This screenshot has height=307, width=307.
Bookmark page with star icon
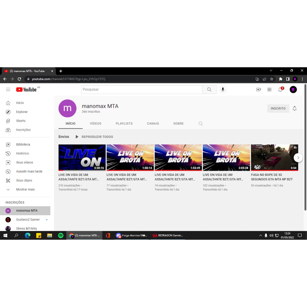[x=272, y=79]
